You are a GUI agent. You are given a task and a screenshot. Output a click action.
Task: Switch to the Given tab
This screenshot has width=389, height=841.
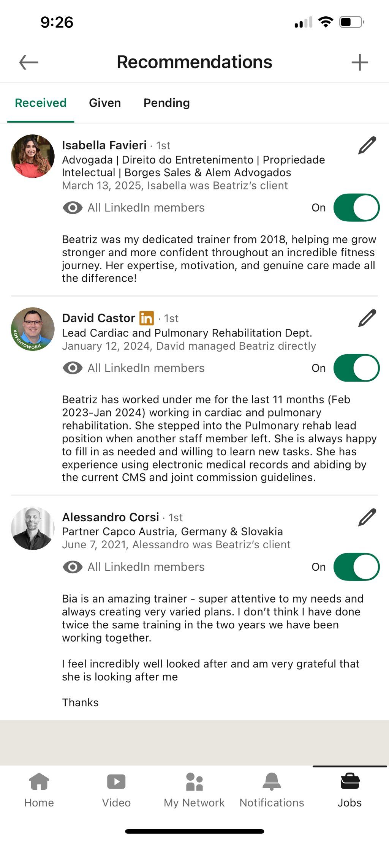[105, 103]
